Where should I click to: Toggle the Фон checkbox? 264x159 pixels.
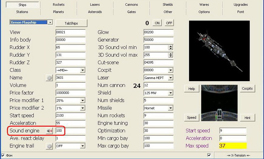click(x=3, y=155)
